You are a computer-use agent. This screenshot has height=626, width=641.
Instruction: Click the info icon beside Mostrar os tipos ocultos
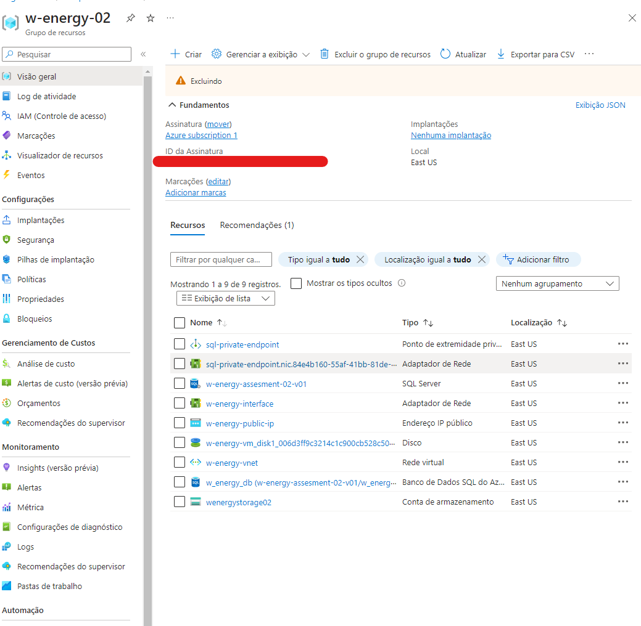pyautogui.click(x=402, y=283)
